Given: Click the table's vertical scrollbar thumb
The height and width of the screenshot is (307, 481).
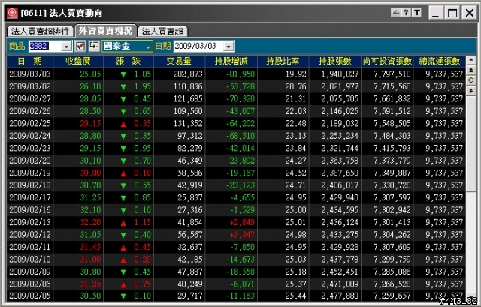Looking at the screenshot, I should pyautogui.click(x=471, y=143).
